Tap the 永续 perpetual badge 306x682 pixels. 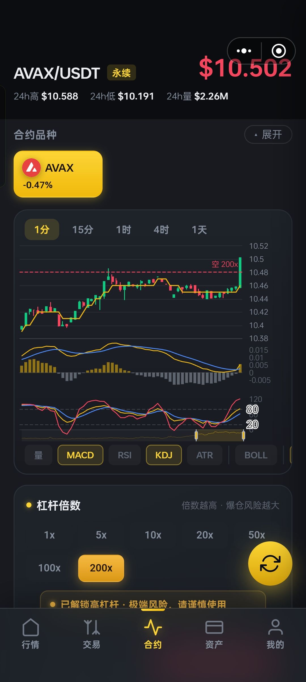121,73
